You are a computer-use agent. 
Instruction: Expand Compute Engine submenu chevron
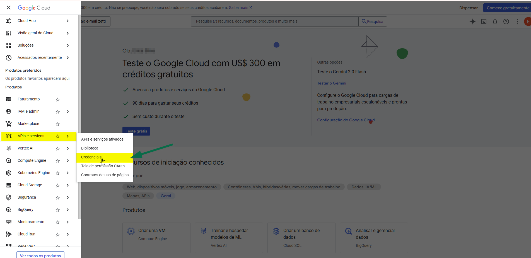click(x=68, y=161)
